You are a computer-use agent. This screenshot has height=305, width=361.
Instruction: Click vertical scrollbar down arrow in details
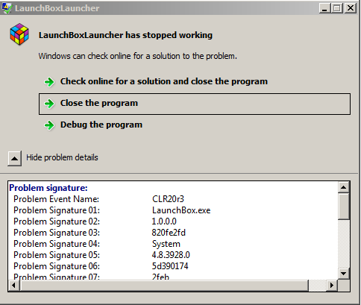coord(344,274)
